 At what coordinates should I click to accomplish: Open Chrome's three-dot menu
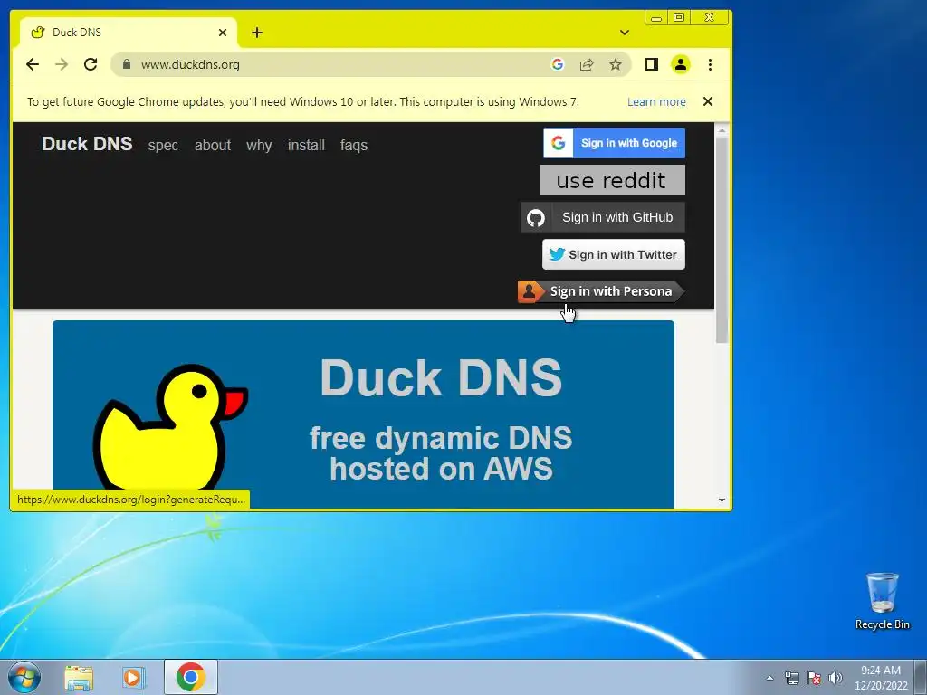(710, 64)
